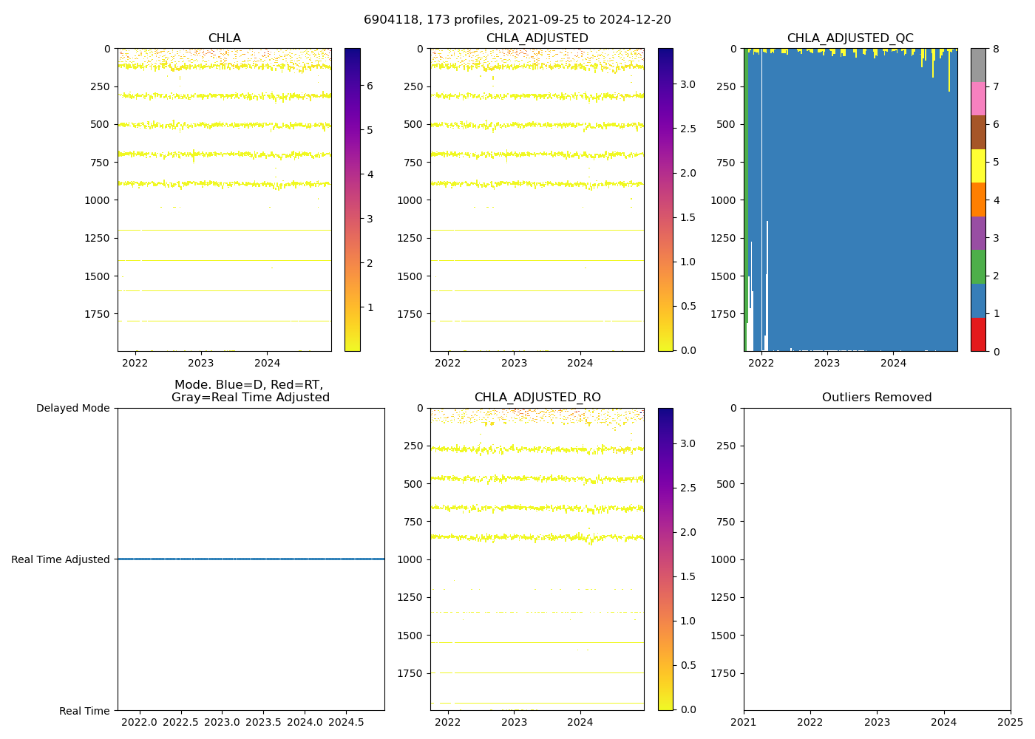Viewport: 1035px width, 739px height.
Task: Click the CHLA_ADJUSTED_QC plot title
Action: point(850,38)
